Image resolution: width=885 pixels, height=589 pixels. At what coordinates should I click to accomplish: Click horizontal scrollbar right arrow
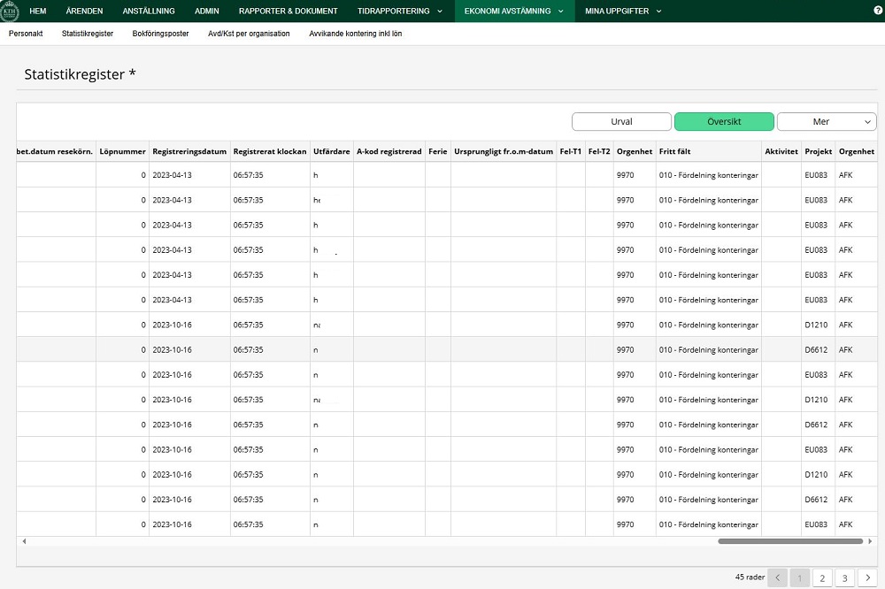pyautogui.click(x=870, y=541)
